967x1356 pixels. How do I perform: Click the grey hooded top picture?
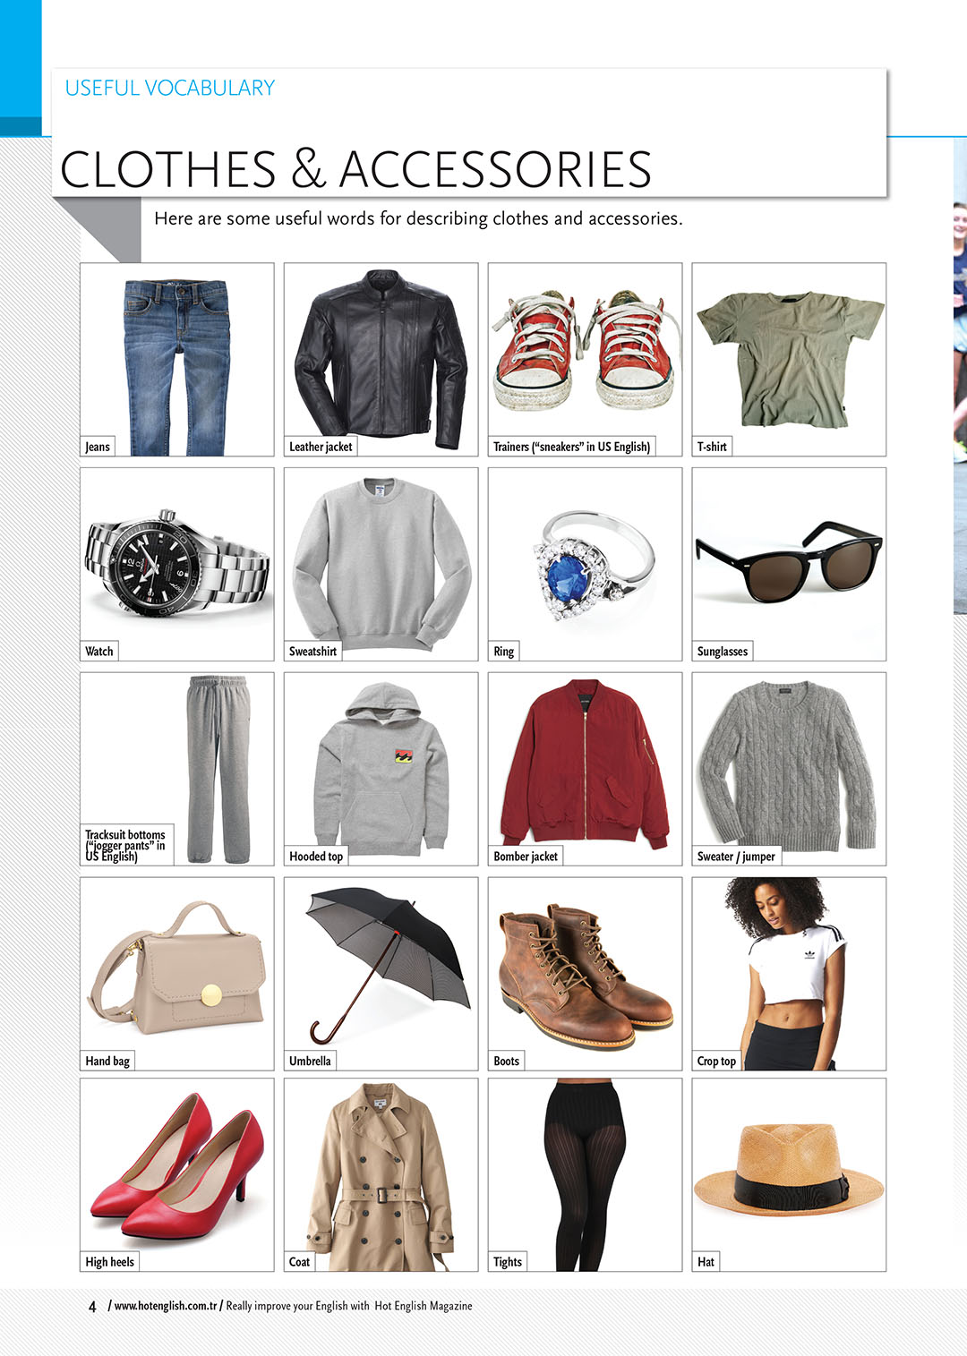[x=381, y=769]
